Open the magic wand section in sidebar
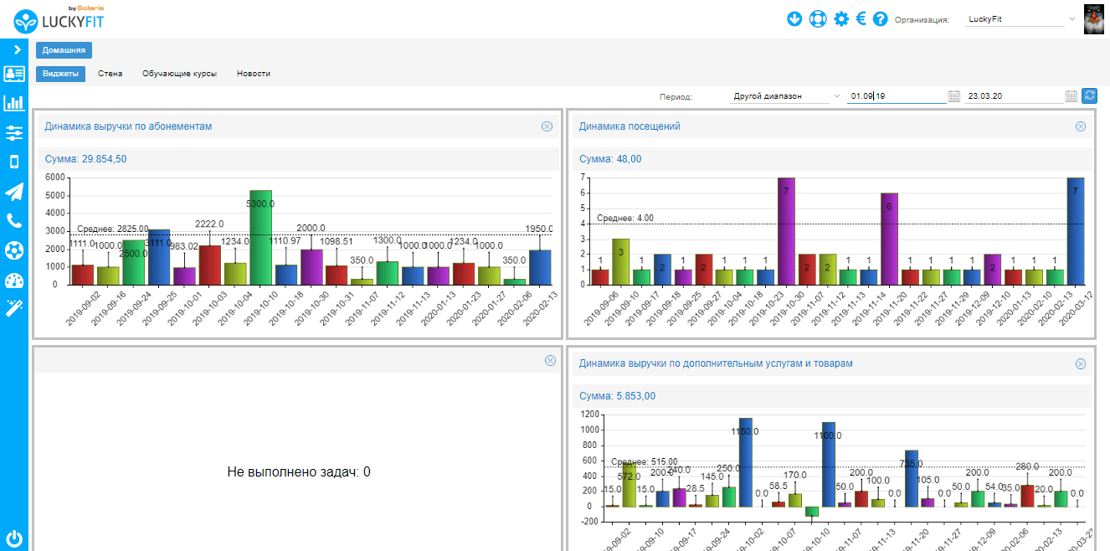Image resolution: width=1110 pixels, height=551 pixels. (x=14, y=309)
